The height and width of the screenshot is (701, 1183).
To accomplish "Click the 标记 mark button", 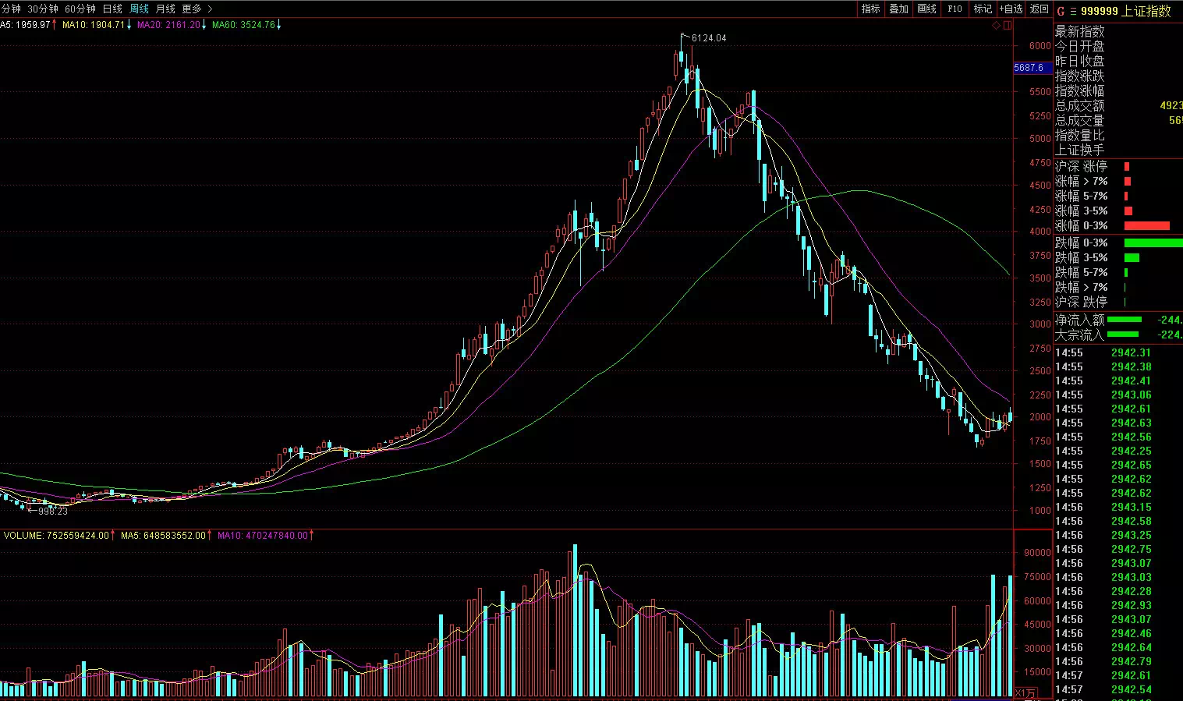I will (x=983, y=9).
